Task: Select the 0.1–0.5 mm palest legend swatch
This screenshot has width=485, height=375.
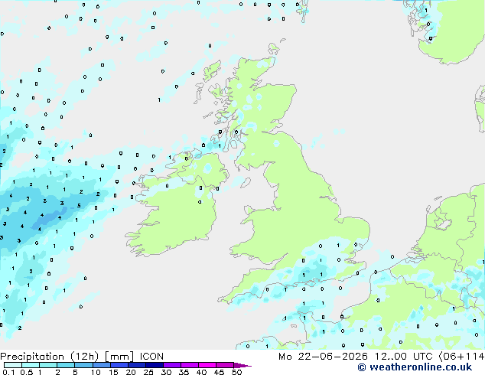Action: pos(13,365)
